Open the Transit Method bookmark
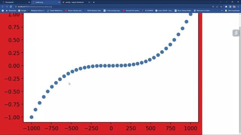Screen dimensions: 241x135 (x=55, y=10)
